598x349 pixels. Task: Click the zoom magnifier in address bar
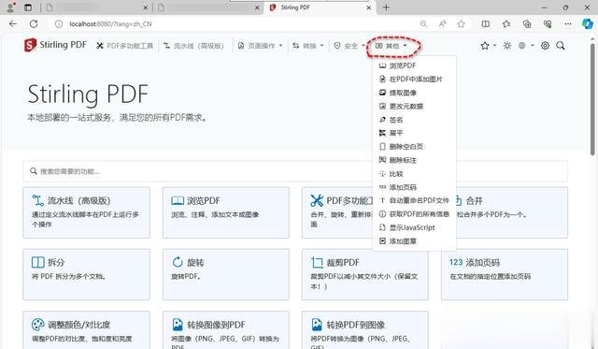[x=423, y=24]
